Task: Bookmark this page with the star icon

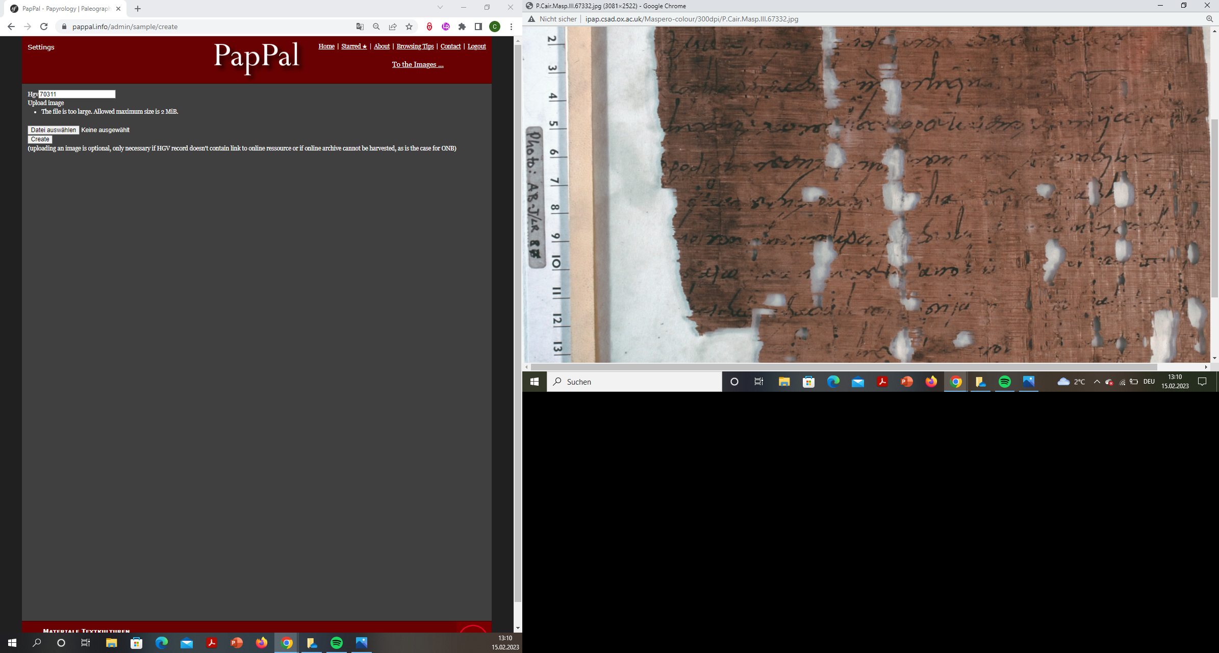Action: click(x=409, y=27)
